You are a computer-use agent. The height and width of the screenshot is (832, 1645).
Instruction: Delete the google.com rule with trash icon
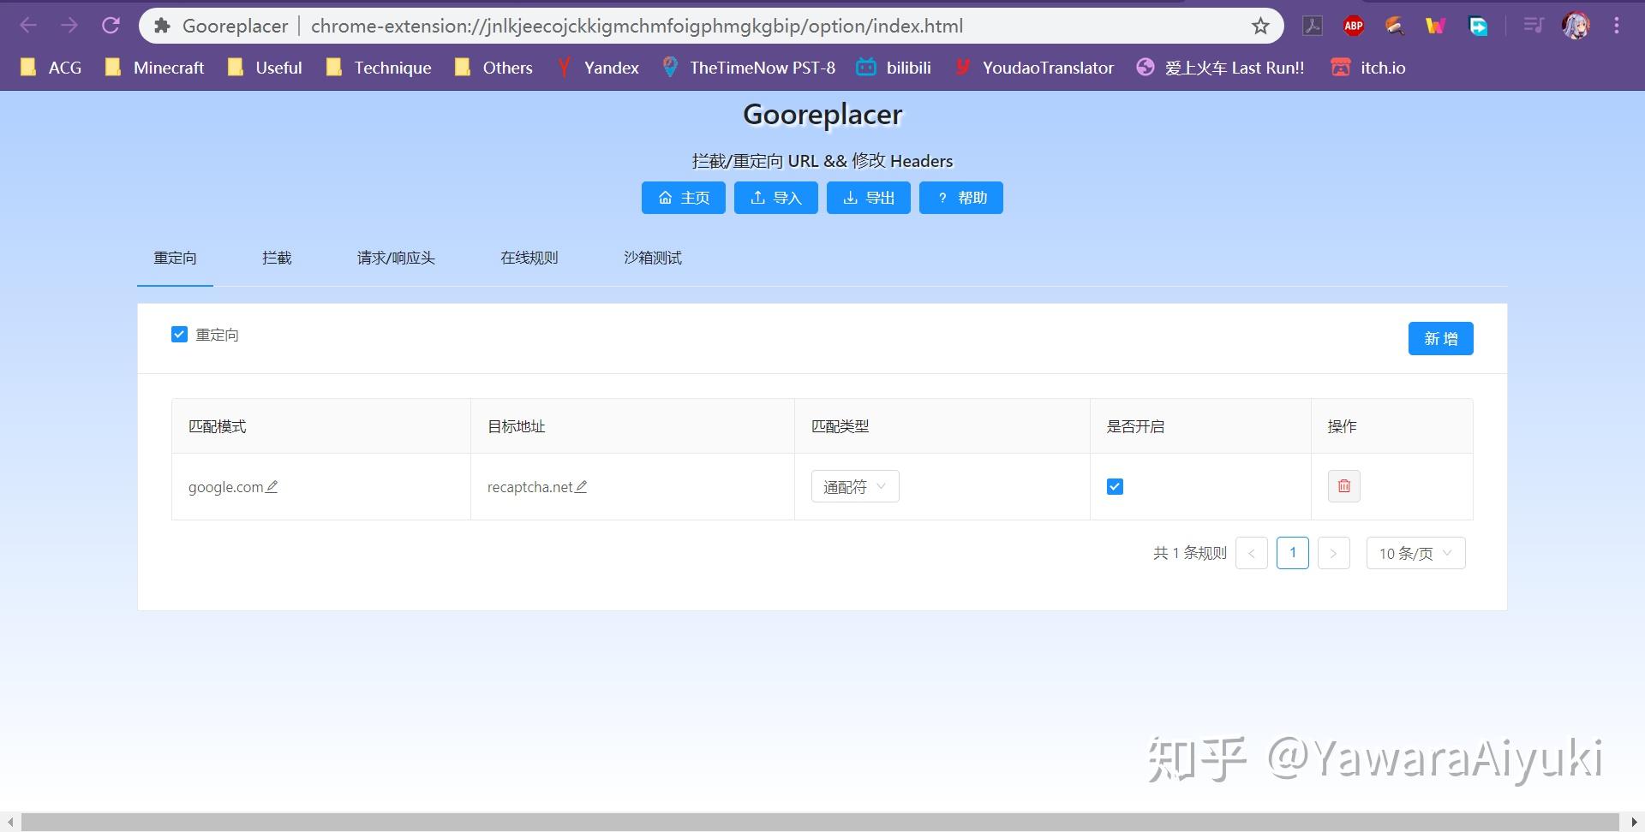tap(1343, 486)
